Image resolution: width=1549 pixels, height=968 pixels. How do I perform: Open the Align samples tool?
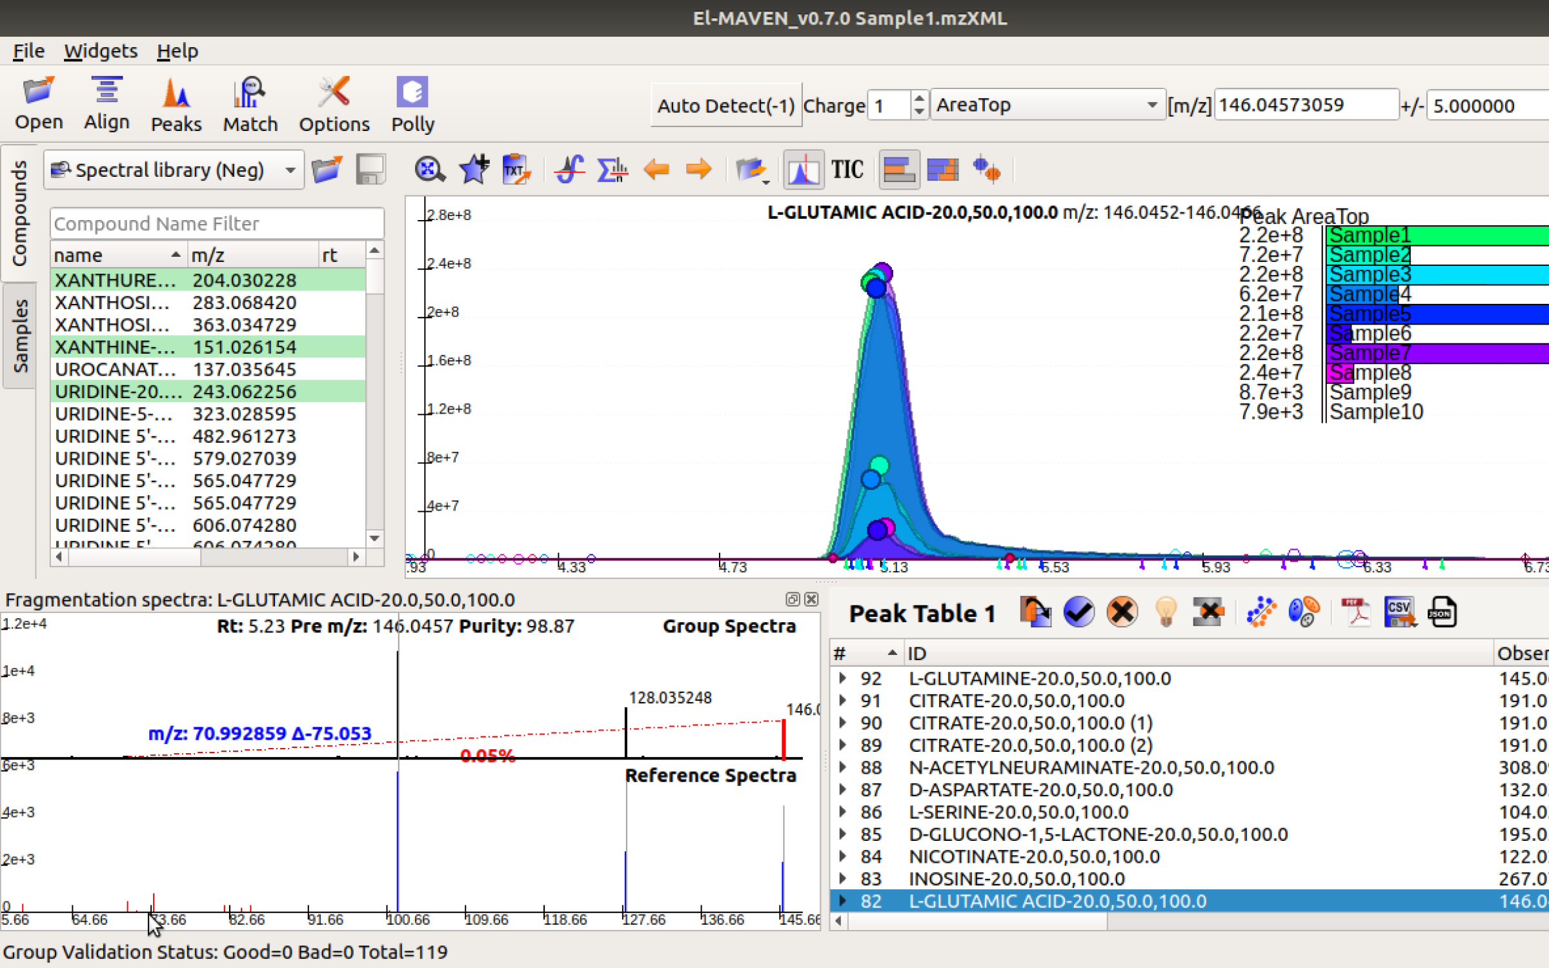point(106,103)
